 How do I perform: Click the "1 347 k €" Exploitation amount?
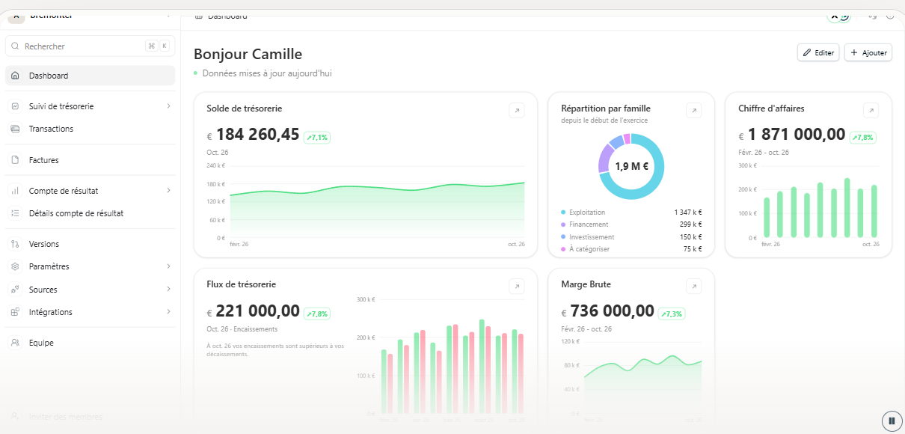688,213
